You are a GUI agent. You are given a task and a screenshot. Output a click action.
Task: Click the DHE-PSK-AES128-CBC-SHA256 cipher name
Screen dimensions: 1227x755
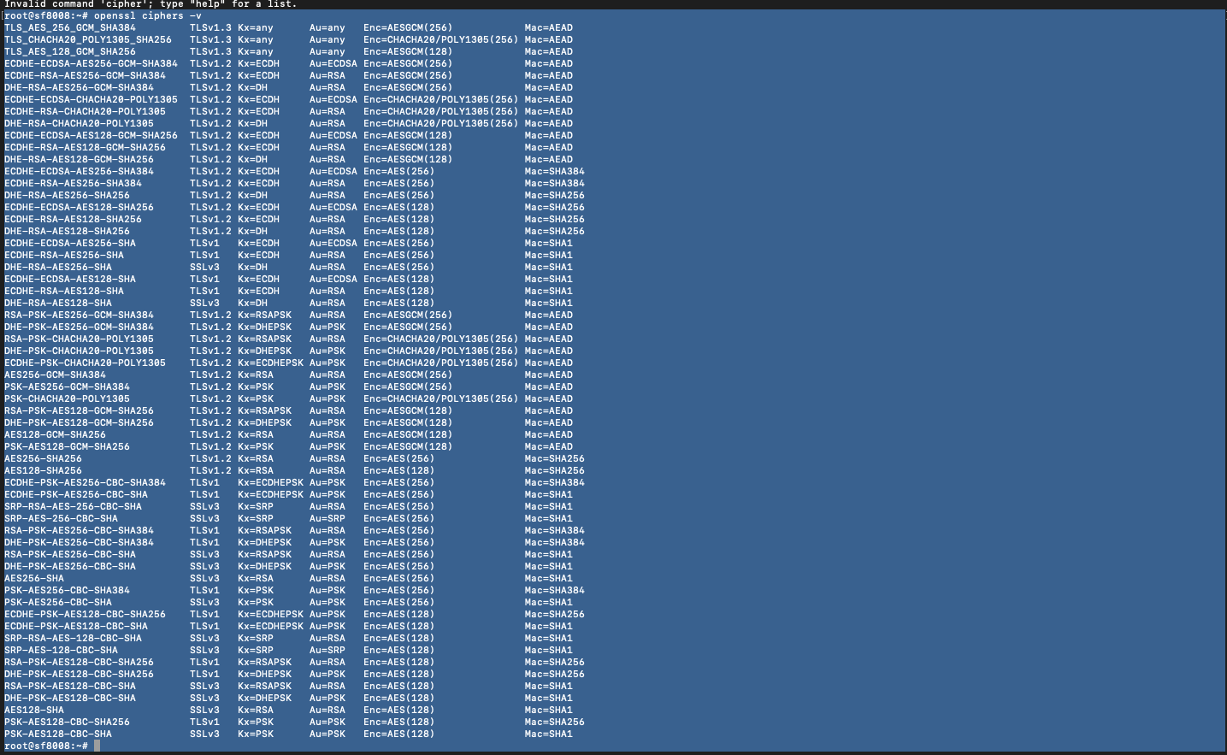tap(79, 674)
